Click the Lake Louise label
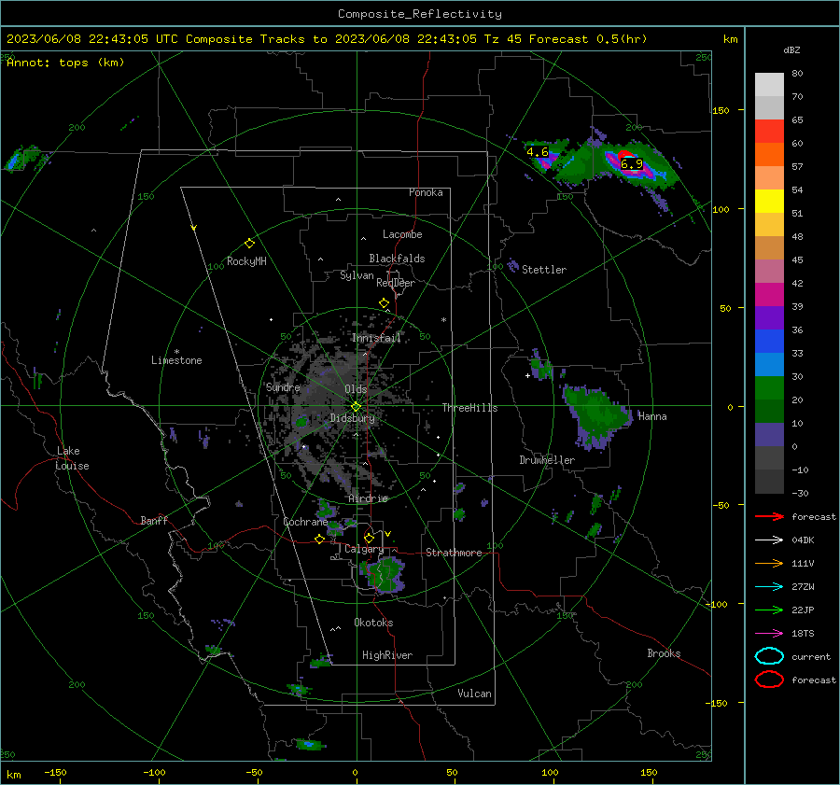Viewport: 840px width, 785px height. (x=72, y=458)
